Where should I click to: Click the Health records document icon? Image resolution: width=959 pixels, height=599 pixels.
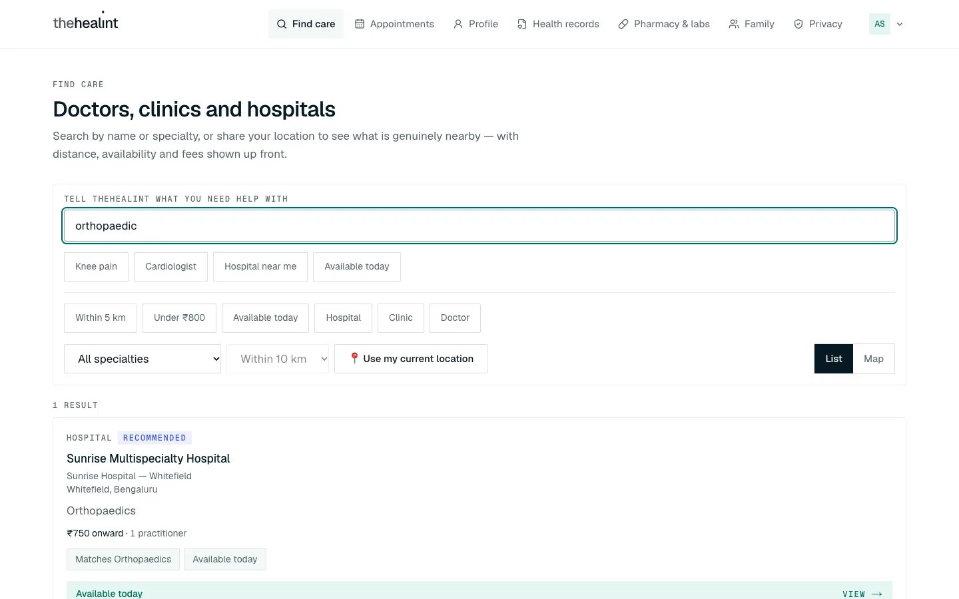522,24
